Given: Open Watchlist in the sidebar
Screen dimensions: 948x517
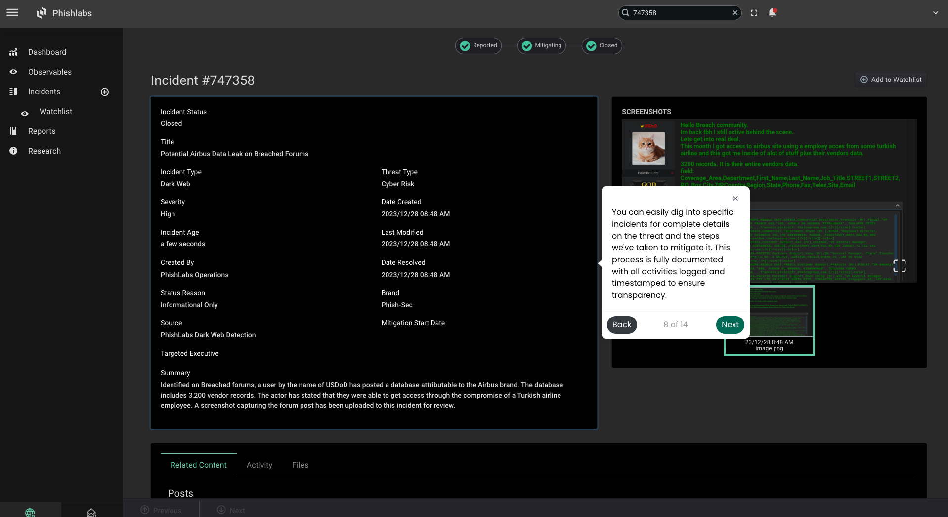Looking at the screenshot, I should click(x=56, y=112).
